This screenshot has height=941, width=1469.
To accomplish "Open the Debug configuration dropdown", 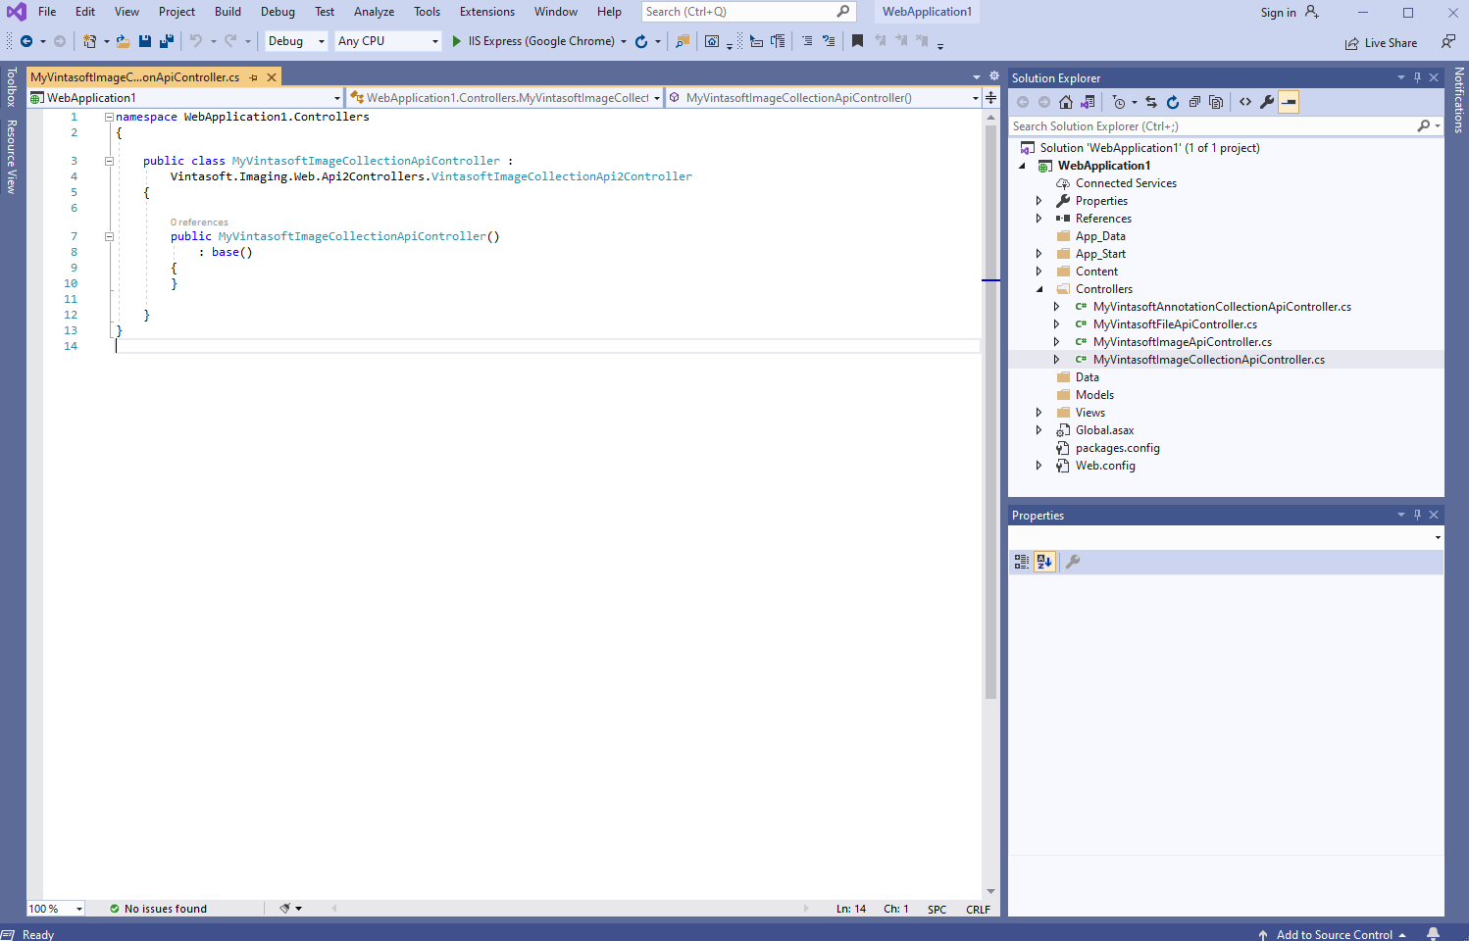I will click(296, 41).
